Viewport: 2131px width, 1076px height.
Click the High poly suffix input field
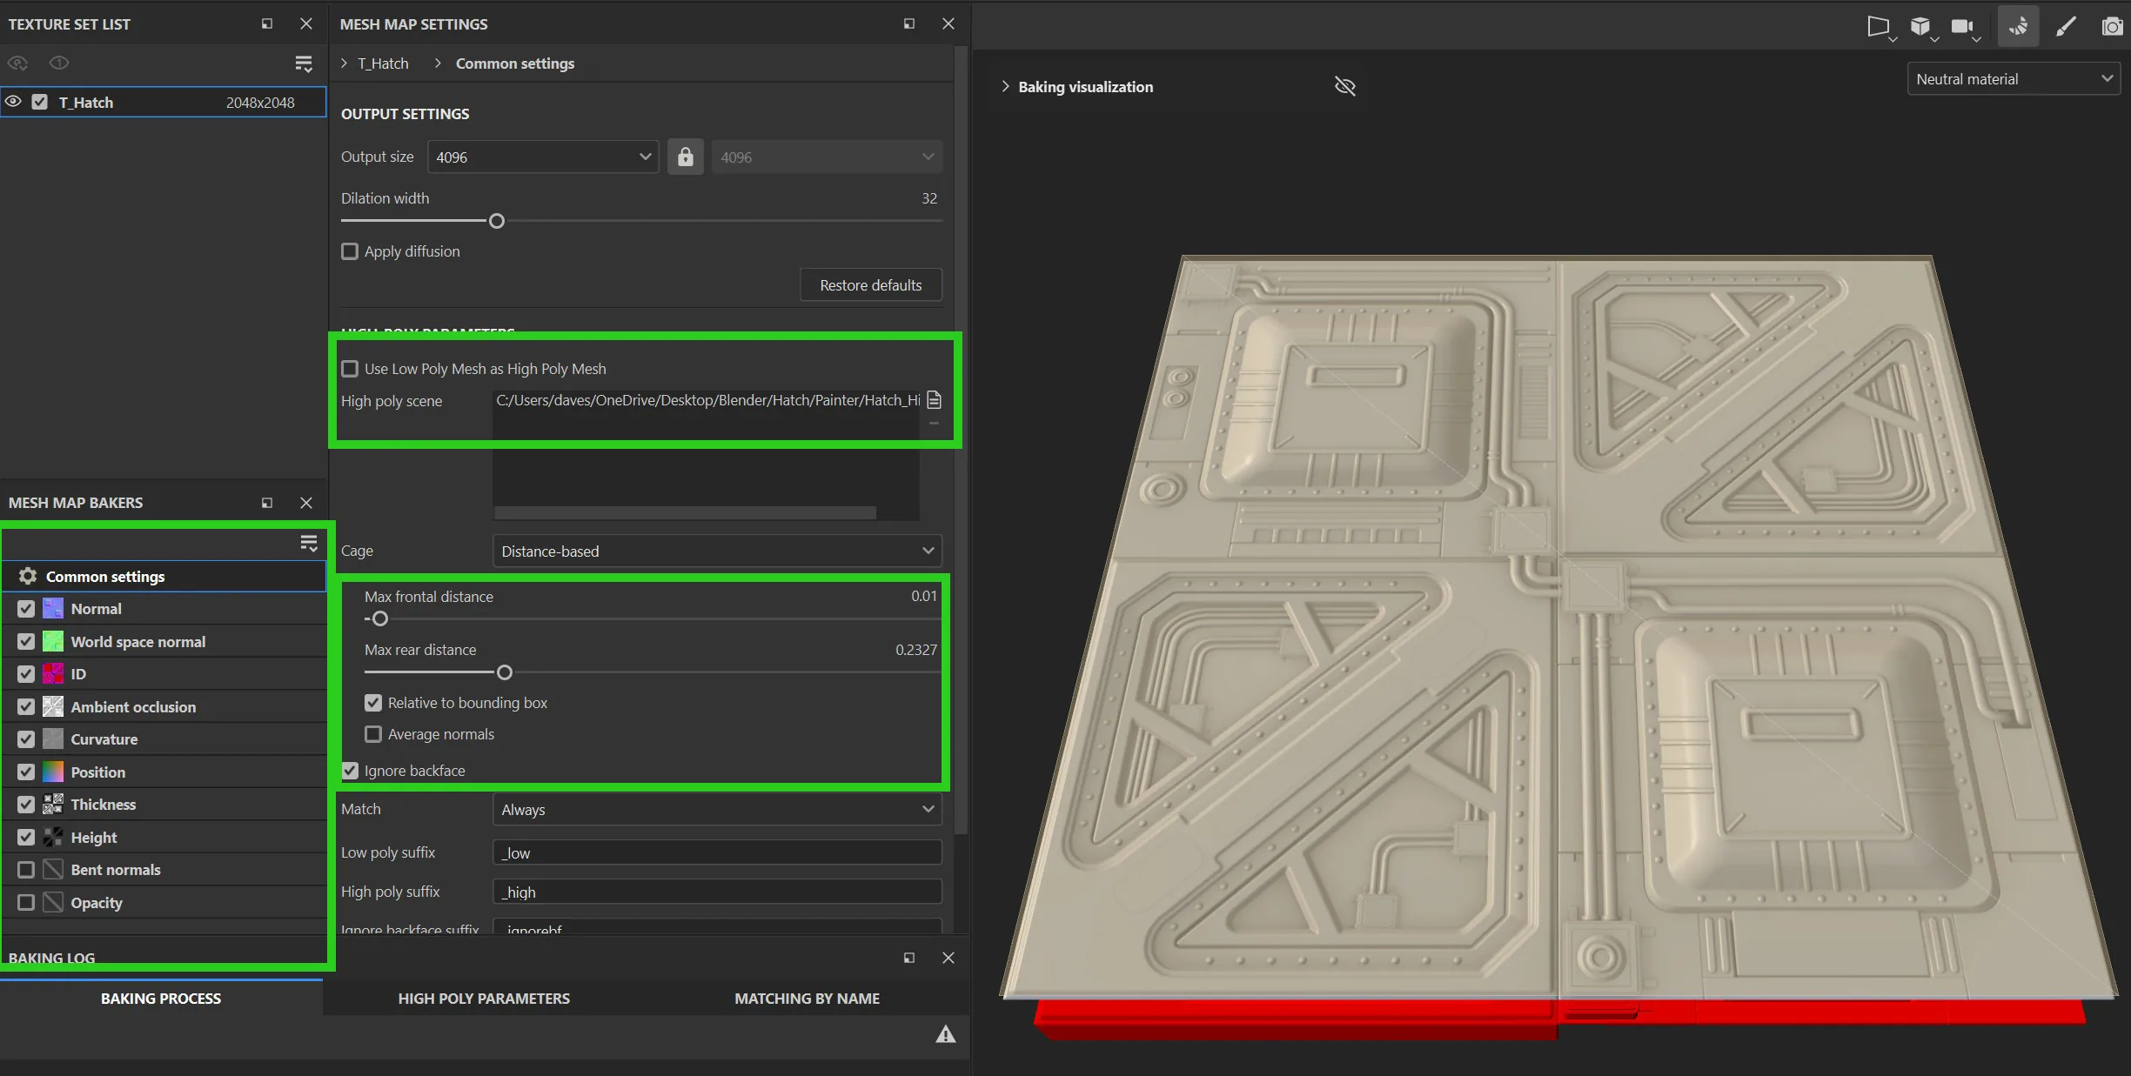tap(717, 892)
